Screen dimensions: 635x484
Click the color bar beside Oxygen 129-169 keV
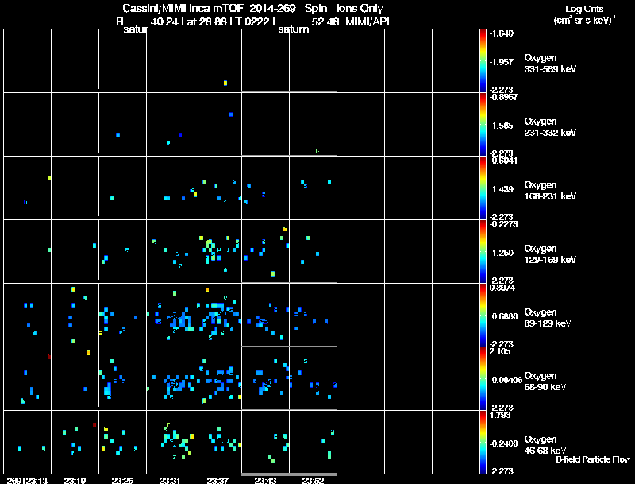[483, 252]
